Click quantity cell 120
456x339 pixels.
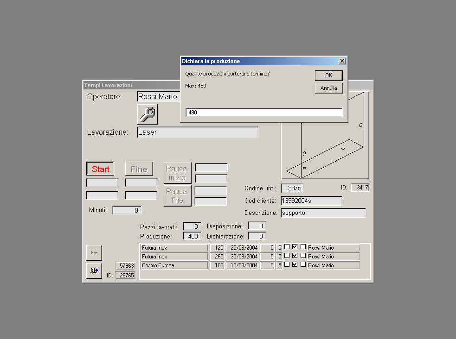tap(217, 248)
